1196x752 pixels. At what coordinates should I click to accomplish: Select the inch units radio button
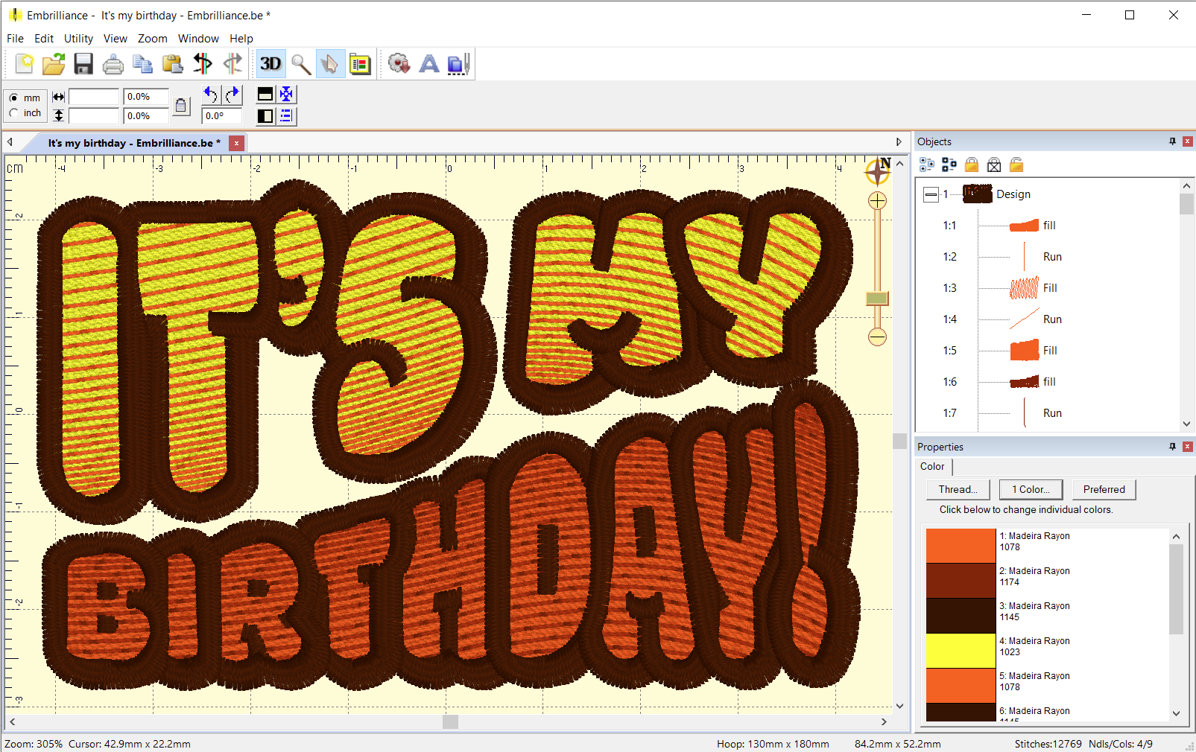(x=14, y=113)
